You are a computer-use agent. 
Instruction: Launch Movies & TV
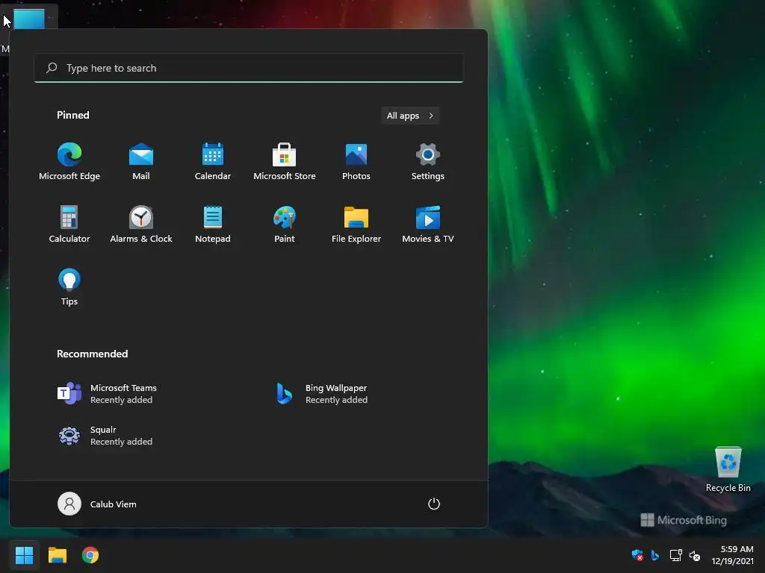[428, 224]
